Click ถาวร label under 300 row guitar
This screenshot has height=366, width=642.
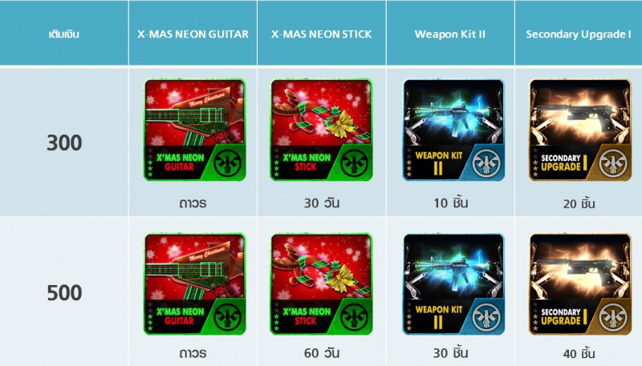click(x=193, y=203)
